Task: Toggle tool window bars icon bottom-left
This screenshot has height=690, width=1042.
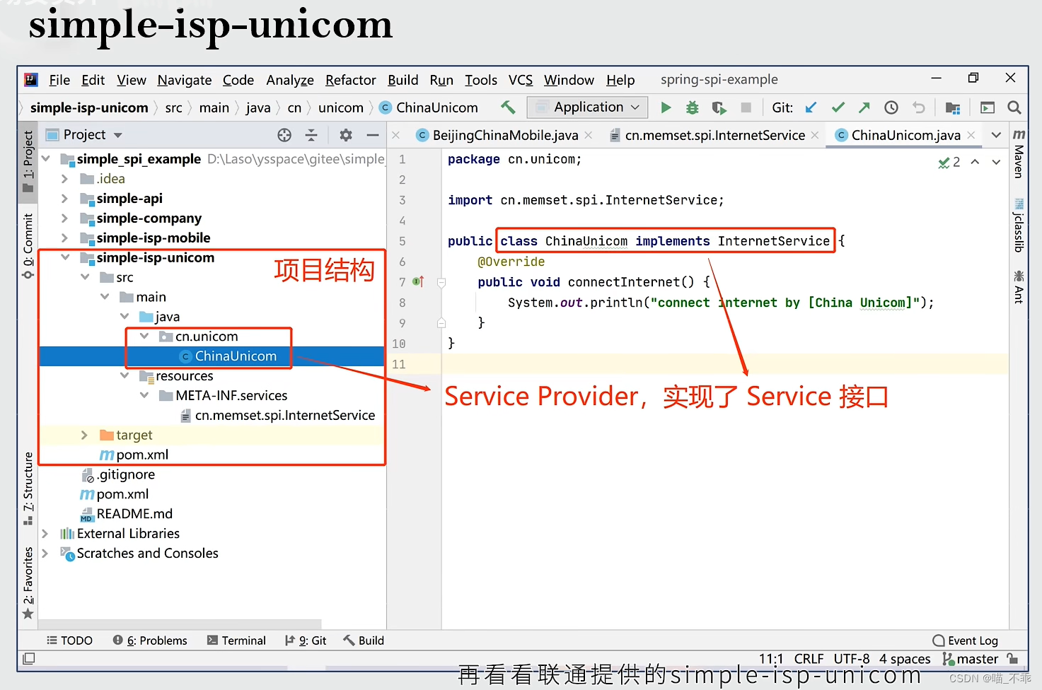Action: coord(28,658)
